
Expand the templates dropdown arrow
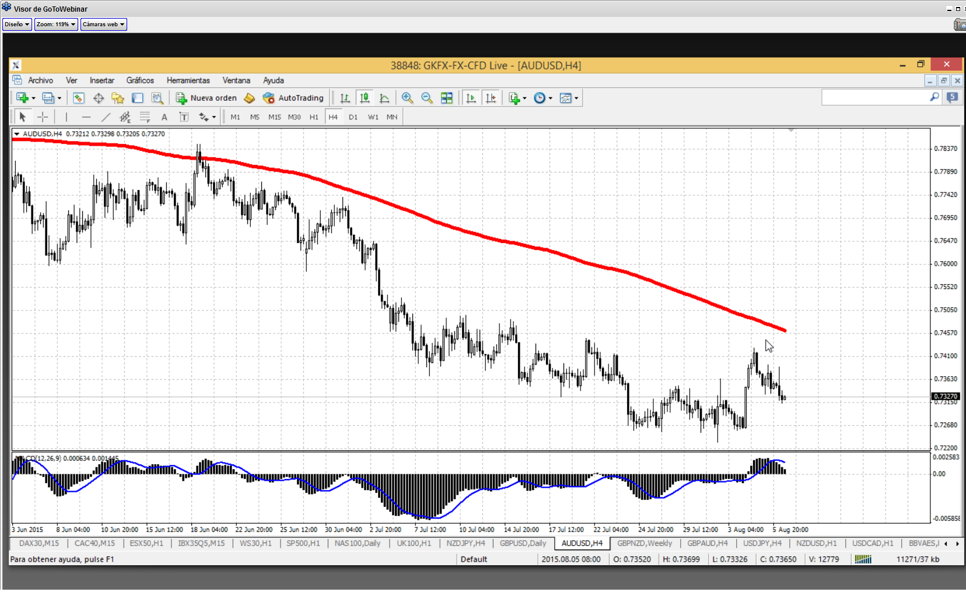[x=576, y=98]
